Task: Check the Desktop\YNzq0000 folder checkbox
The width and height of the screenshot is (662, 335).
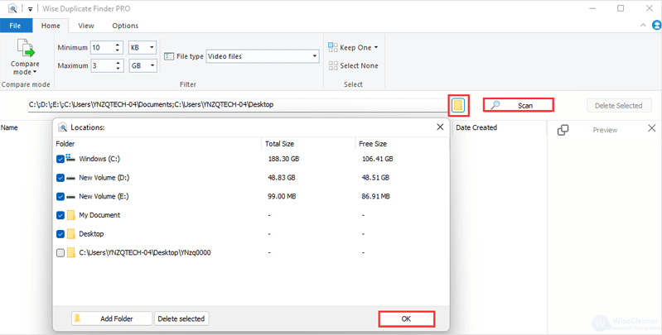Action: pos(60,253)
